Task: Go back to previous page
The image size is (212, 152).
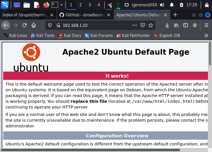Action: click(x=6, y=25)
